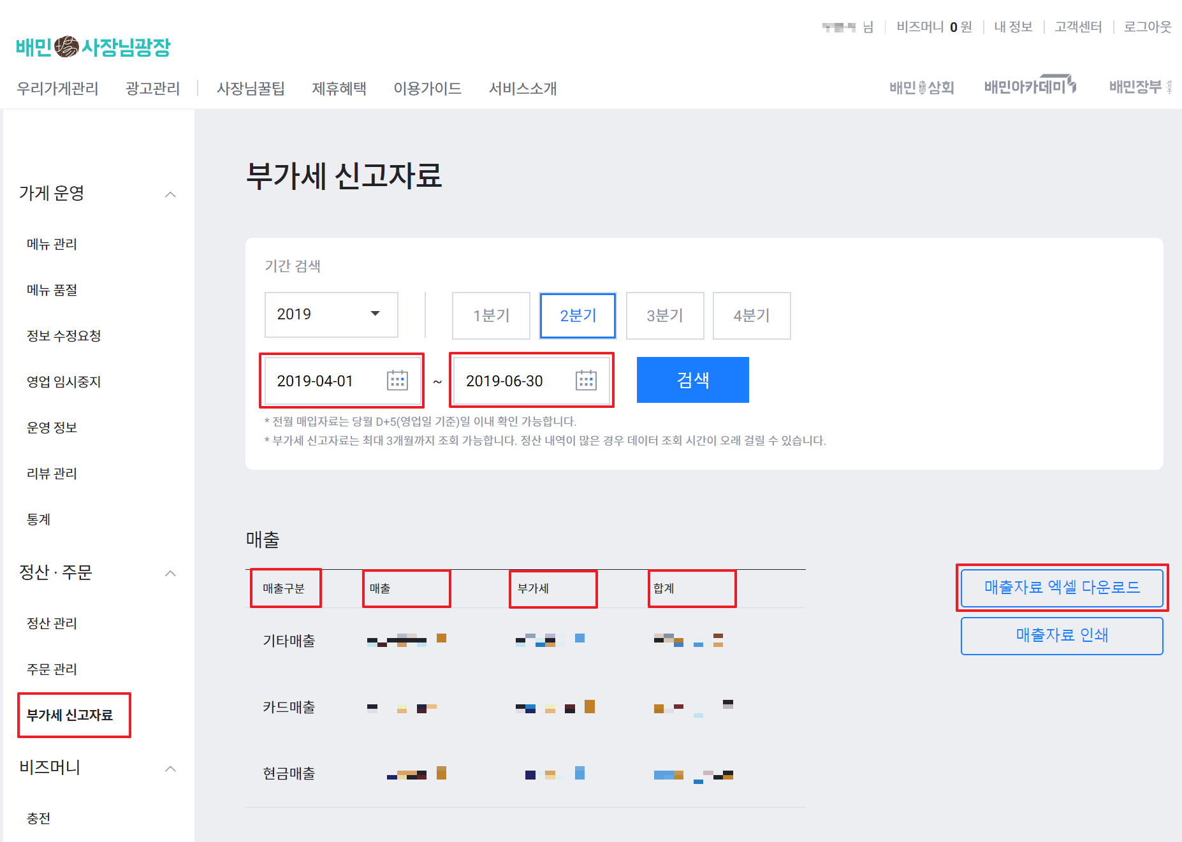Select the 2분기 quarter button
Viewport: 1182px width, 842px height.
[x=578, y=316]
